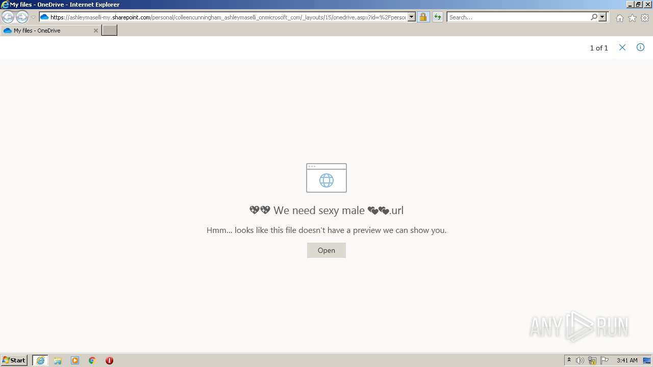This screenshot has height=367, width=653.
Task: Click the red Opera taskbar icon
Action: point(109,360)
